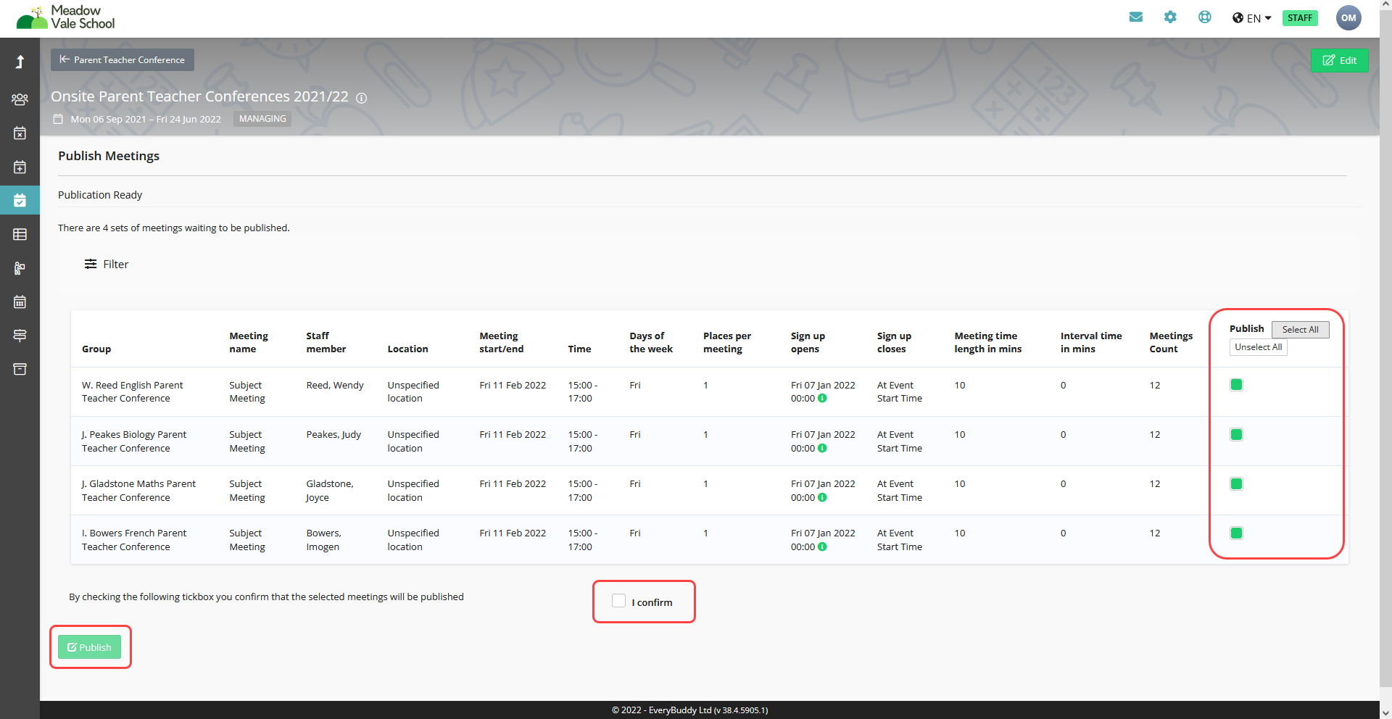Expand the Filter options
The width and height of the screenshot is (1392, 719).
tap(107, 265)
